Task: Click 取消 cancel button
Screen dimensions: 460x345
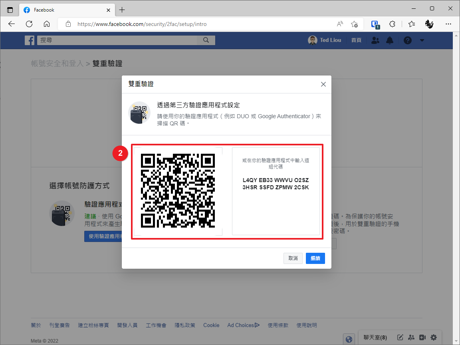Action: coord(293,258)
